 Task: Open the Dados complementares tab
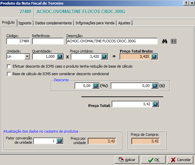54,23
